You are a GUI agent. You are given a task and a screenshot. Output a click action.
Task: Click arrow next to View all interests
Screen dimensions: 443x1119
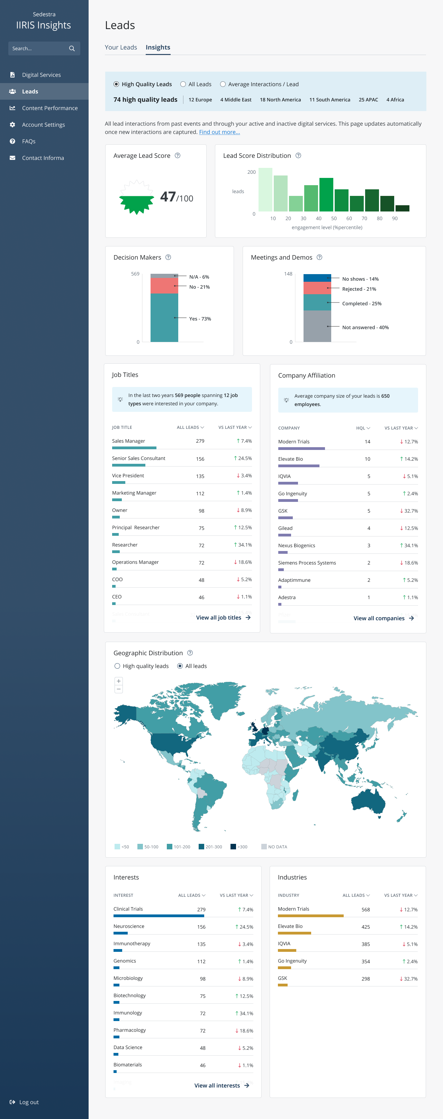(x=247, y=1085)
